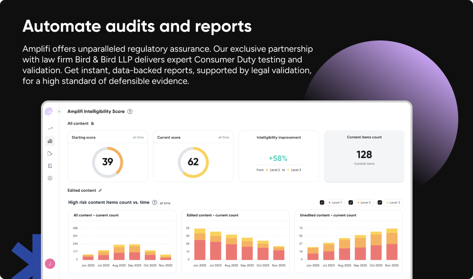473x279 pixels.
Task: Open the book library sidebar icon
Action: 50,165
